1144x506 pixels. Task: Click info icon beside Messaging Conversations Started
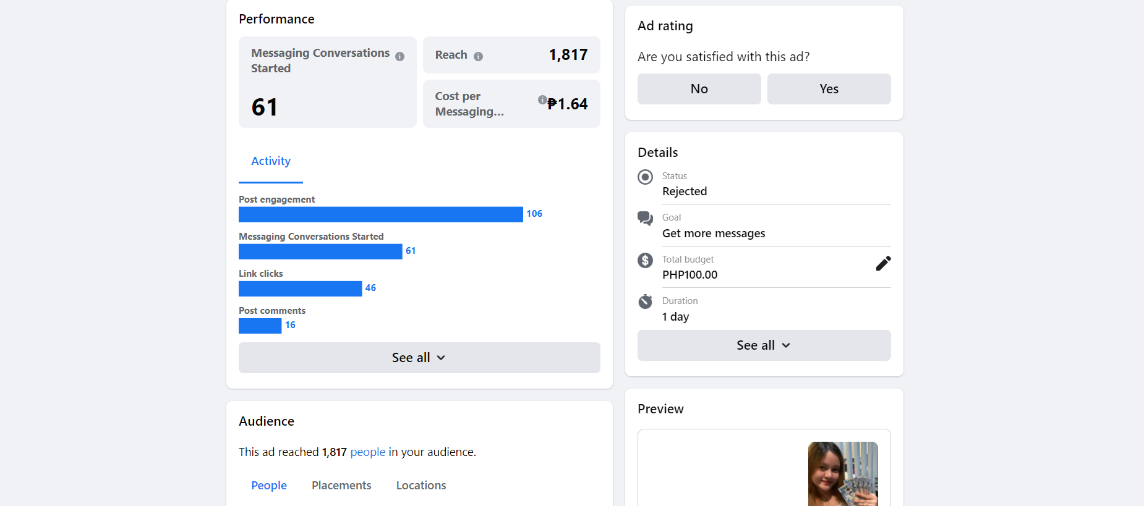400,57
